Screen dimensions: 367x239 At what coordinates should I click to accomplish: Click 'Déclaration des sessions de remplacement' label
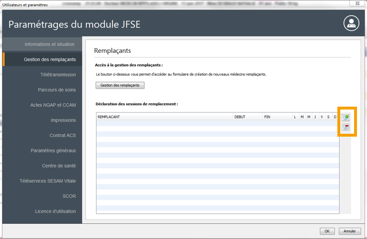pyautogui.click(x=137, y=104)
